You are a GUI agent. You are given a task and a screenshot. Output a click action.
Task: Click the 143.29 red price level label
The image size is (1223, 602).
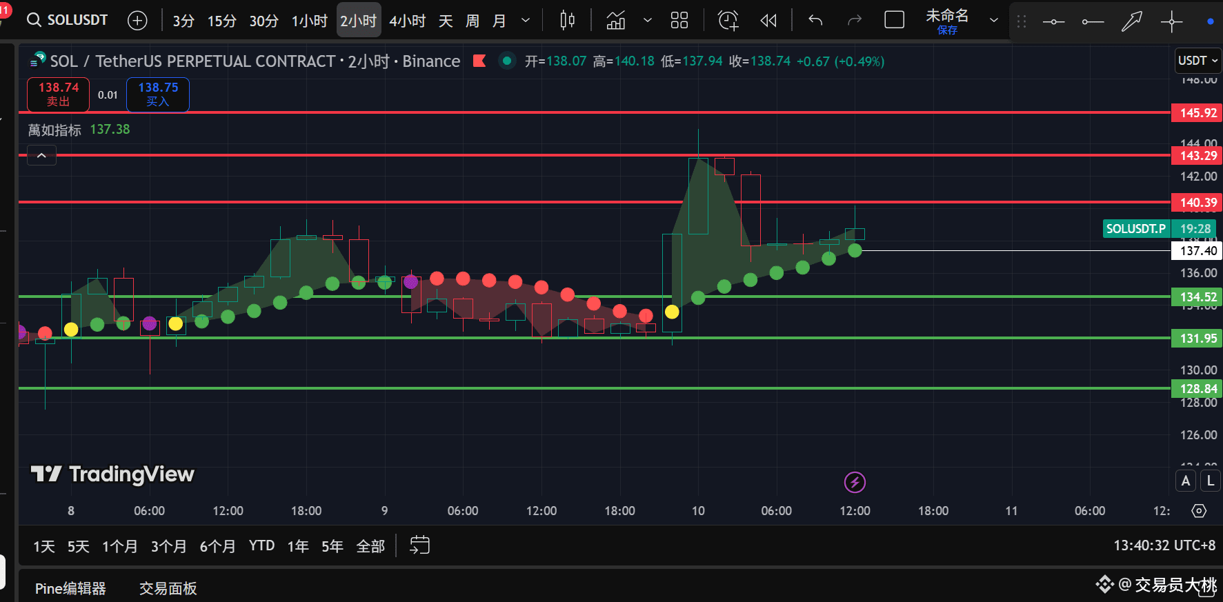click(1197, 156)
